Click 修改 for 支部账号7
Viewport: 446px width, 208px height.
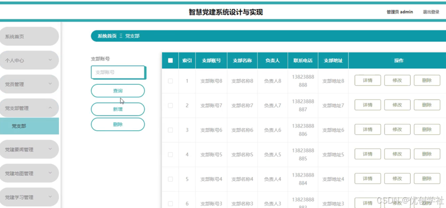[397, 105]
